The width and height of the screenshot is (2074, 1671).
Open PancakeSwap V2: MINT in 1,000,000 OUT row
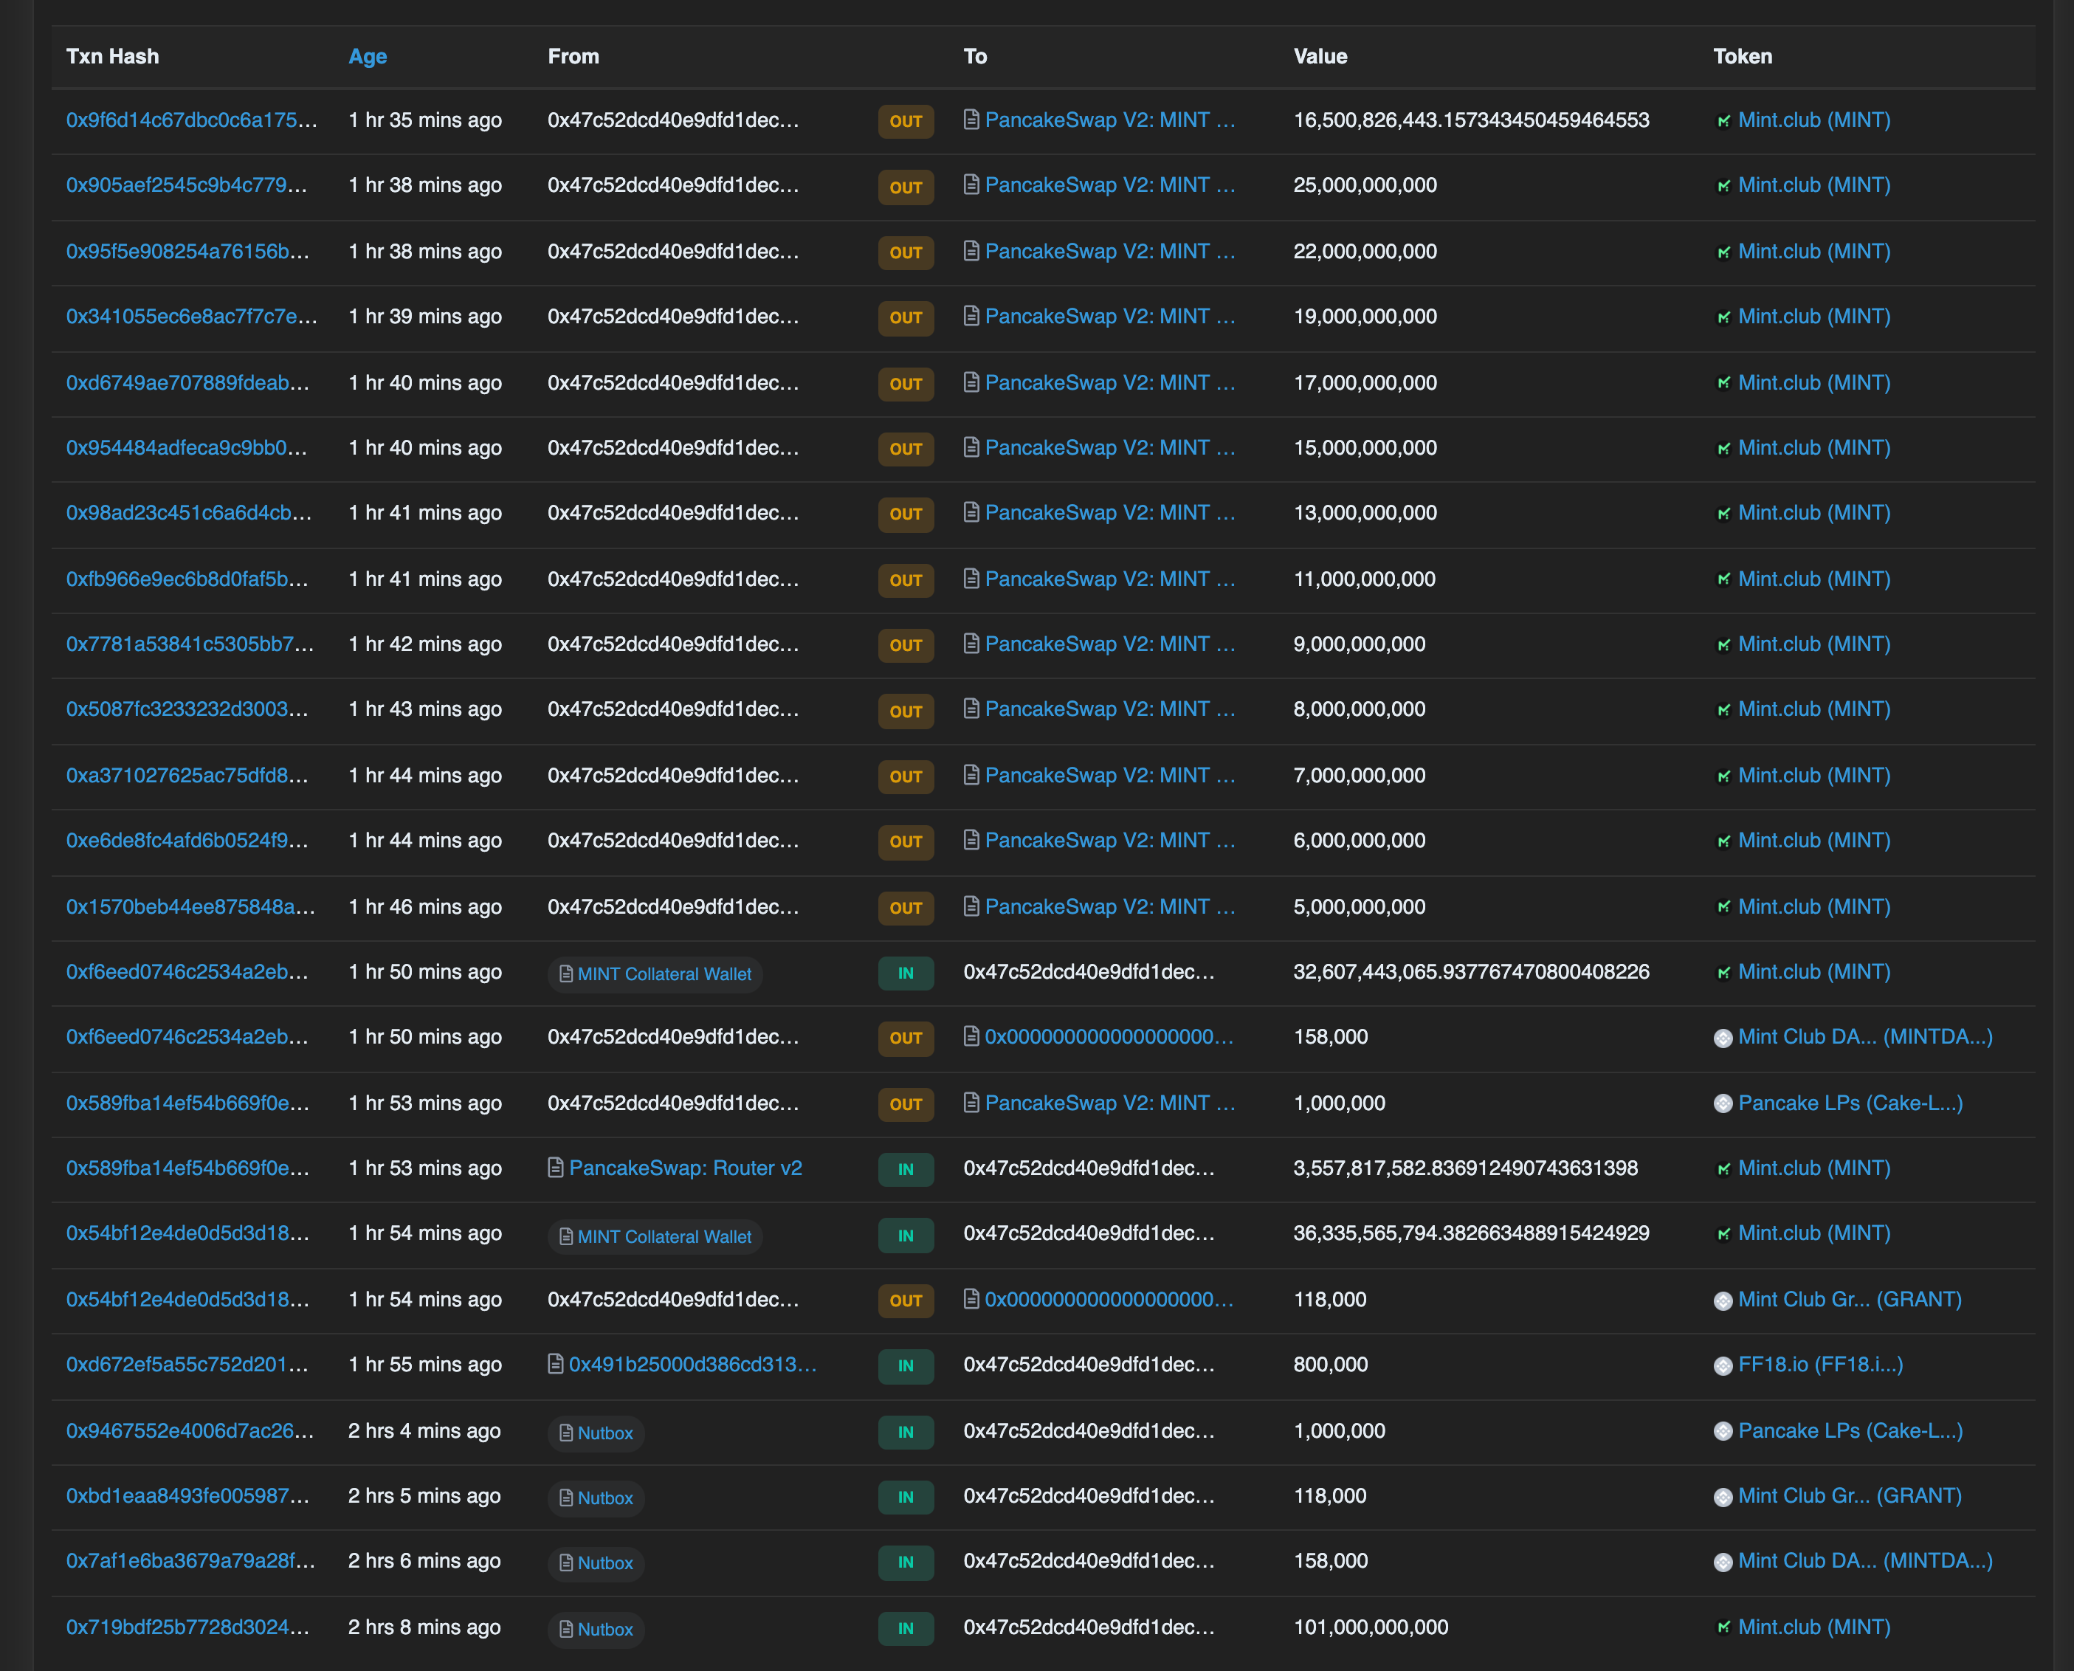(x=1109, y=1103)
